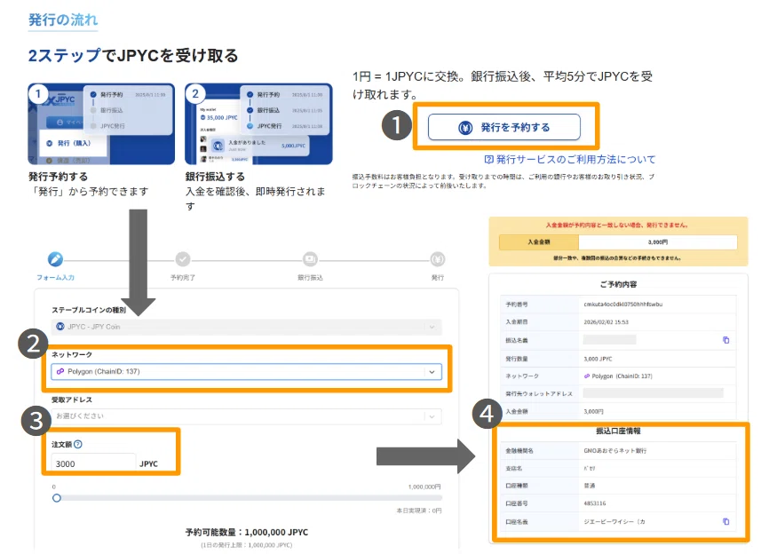Click the 口座種類 value 普通
Image resolution: width=761 pixels, height=554 pixels.
point(590,486)
